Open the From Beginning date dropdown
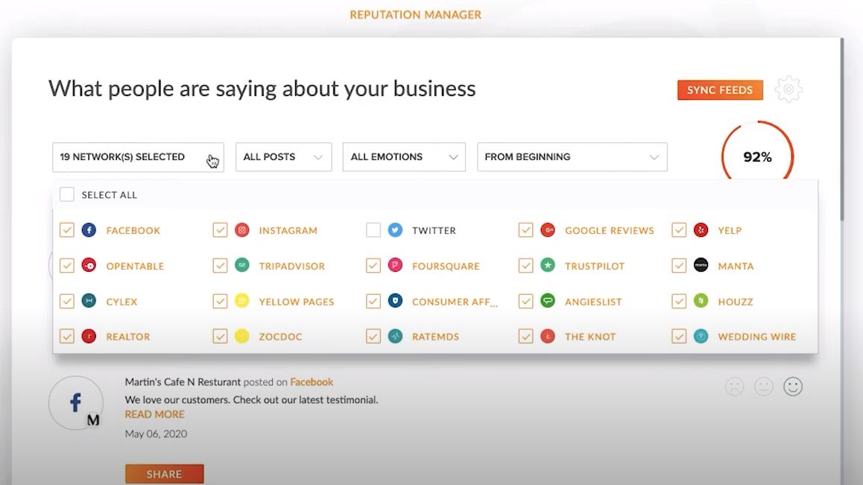This screenshot has height=485, width=863. [x=572, y=157]
